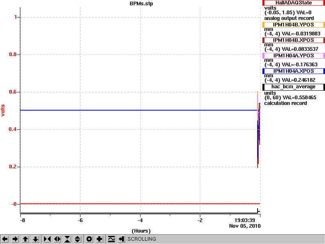Click the value text 'VAL=-0.176363'

(x=300, y=65)
